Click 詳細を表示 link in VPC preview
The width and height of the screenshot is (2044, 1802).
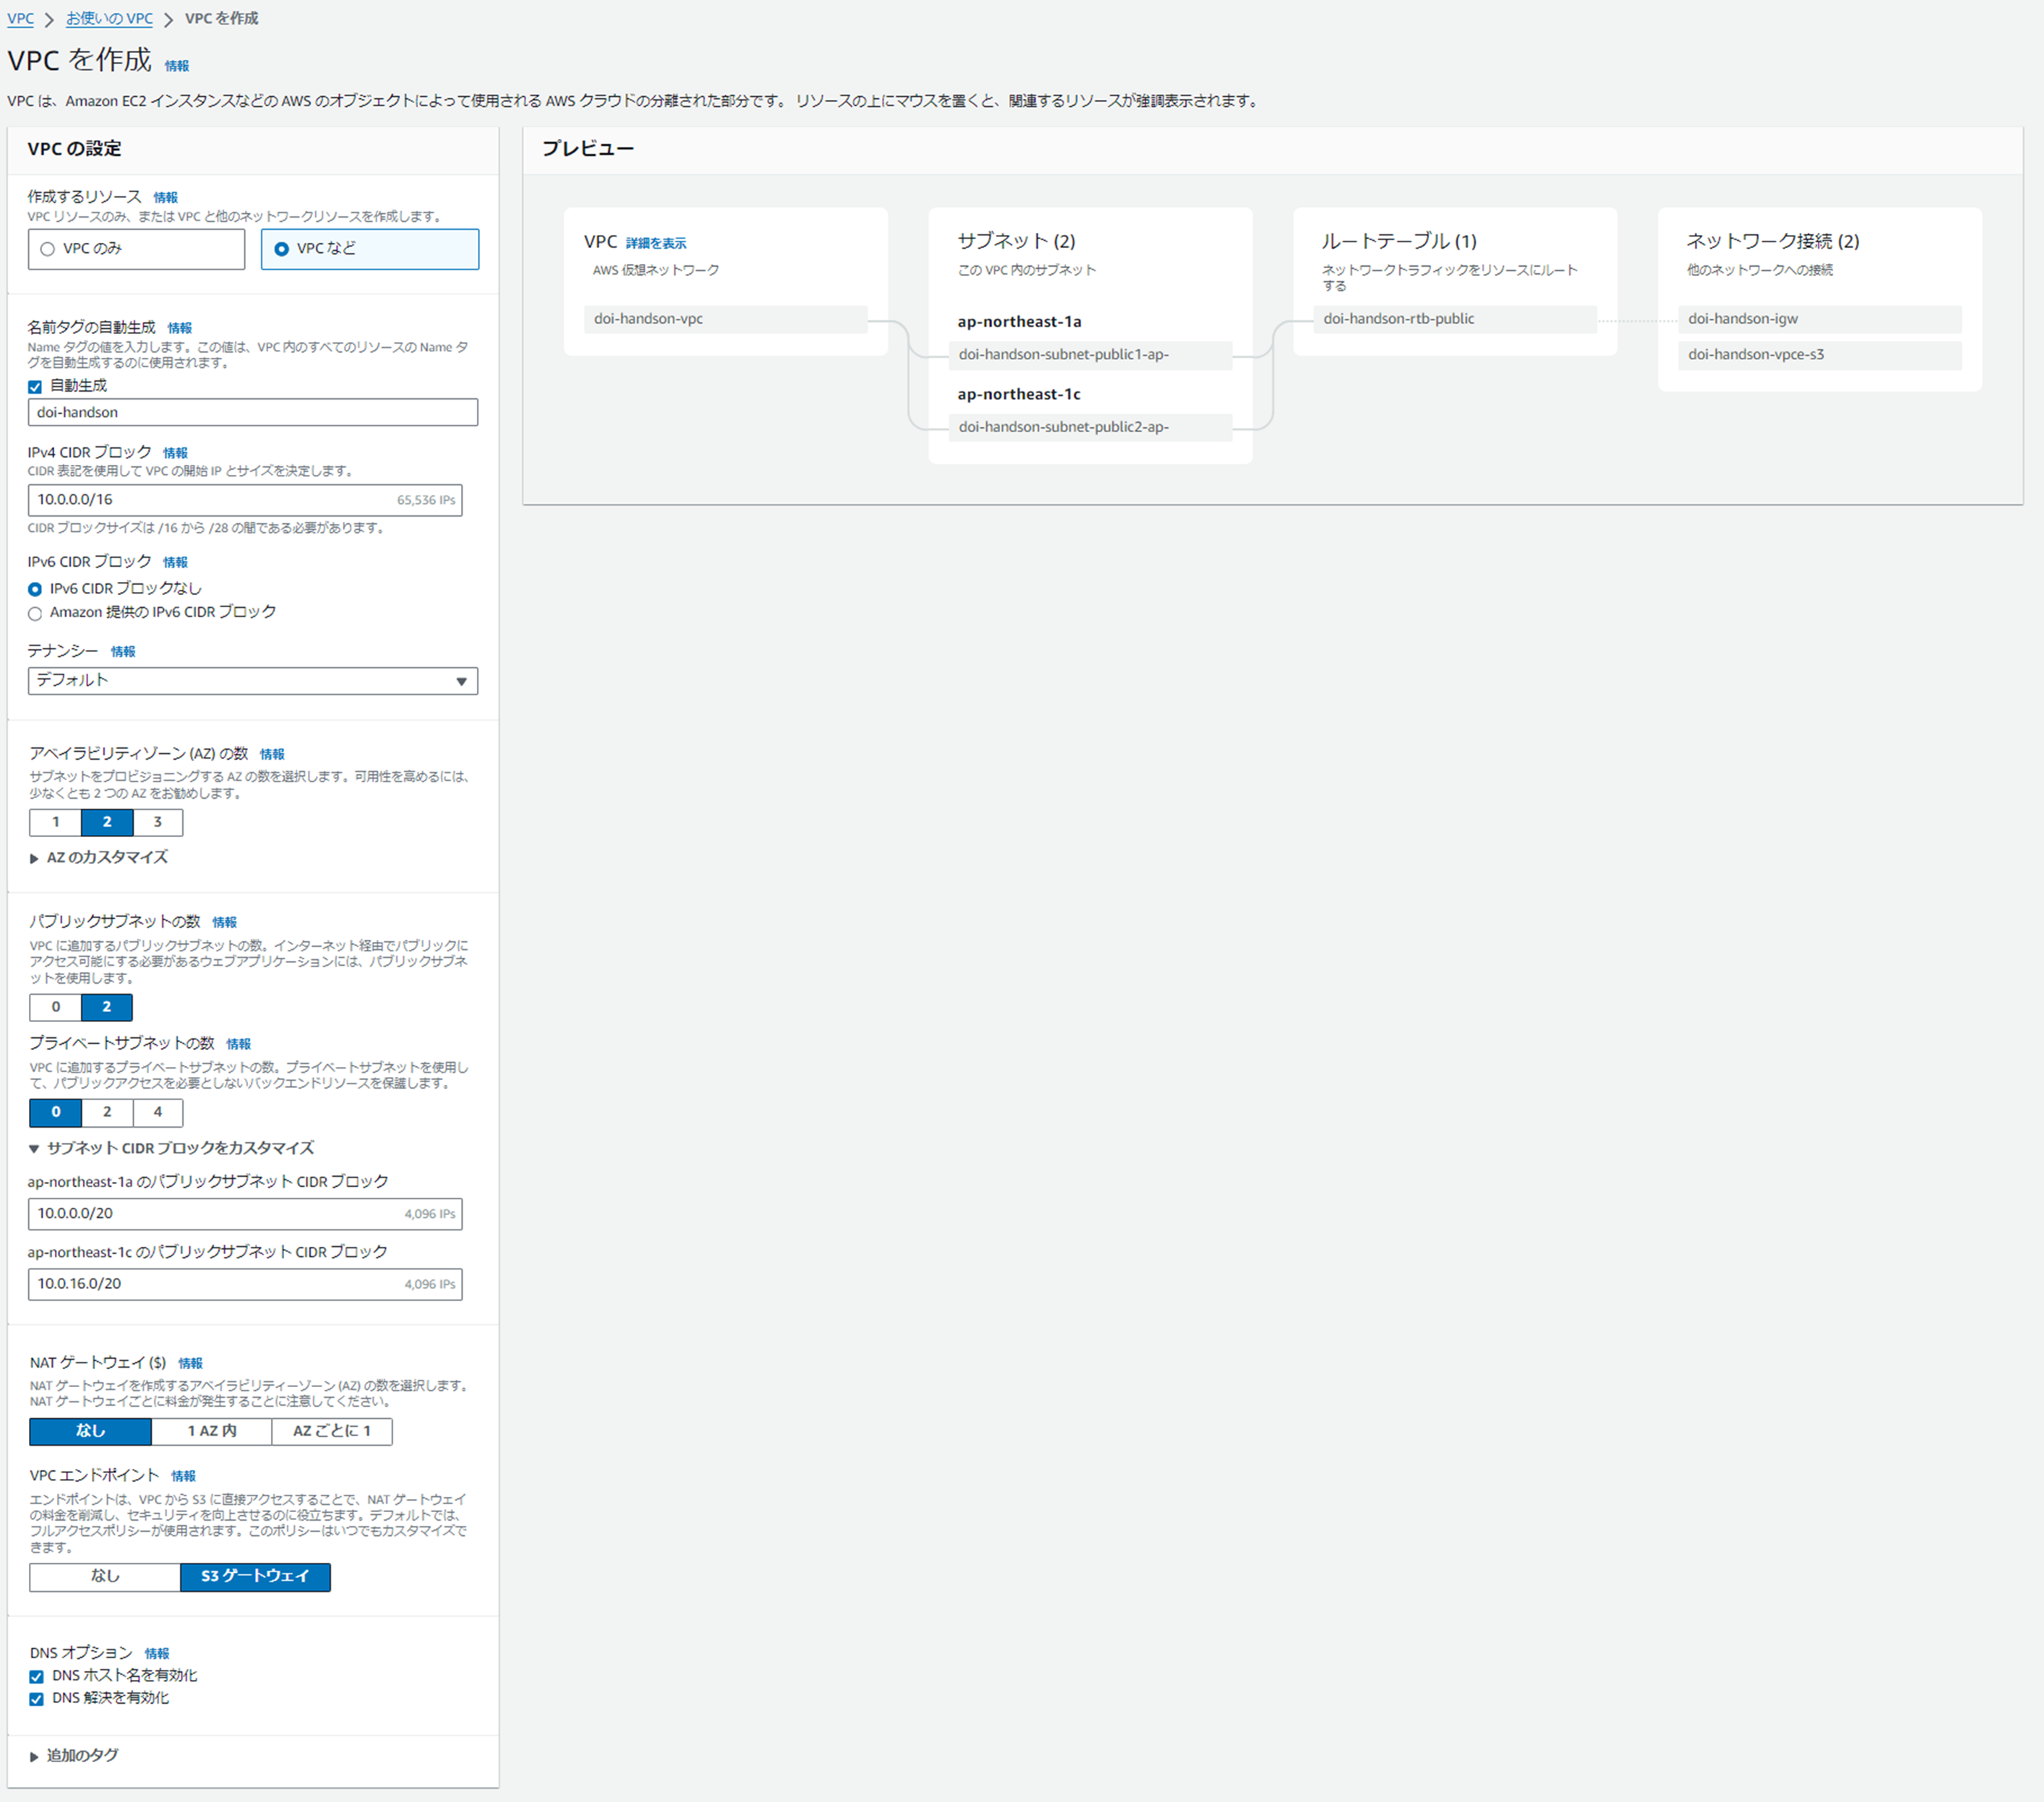655,243
